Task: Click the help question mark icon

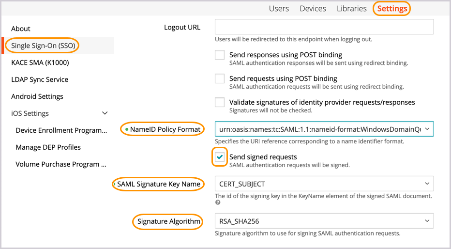Action: (217, 203)
